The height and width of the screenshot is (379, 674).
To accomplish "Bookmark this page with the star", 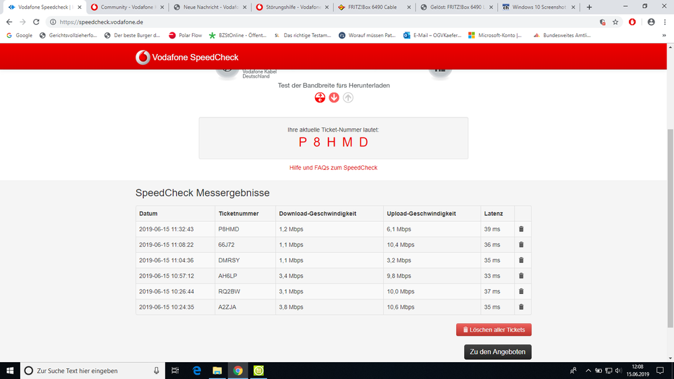I will [615, 22].
